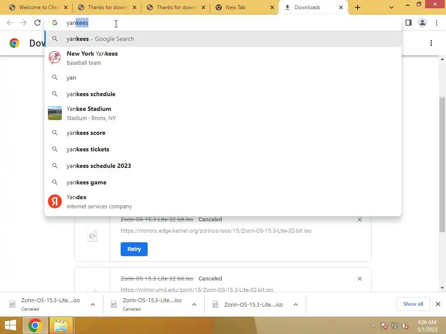Click the Yankee Stadium thumbnail image
This screenshot has width=446, height=334.
pos(54,114)
